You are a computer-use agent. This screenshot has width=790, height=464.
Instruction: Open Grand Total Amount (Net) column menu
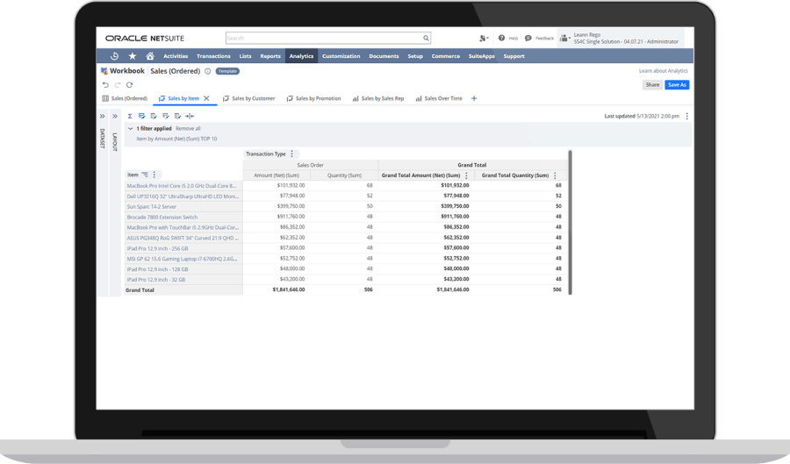pyautogui.click(x=466, y=175)
